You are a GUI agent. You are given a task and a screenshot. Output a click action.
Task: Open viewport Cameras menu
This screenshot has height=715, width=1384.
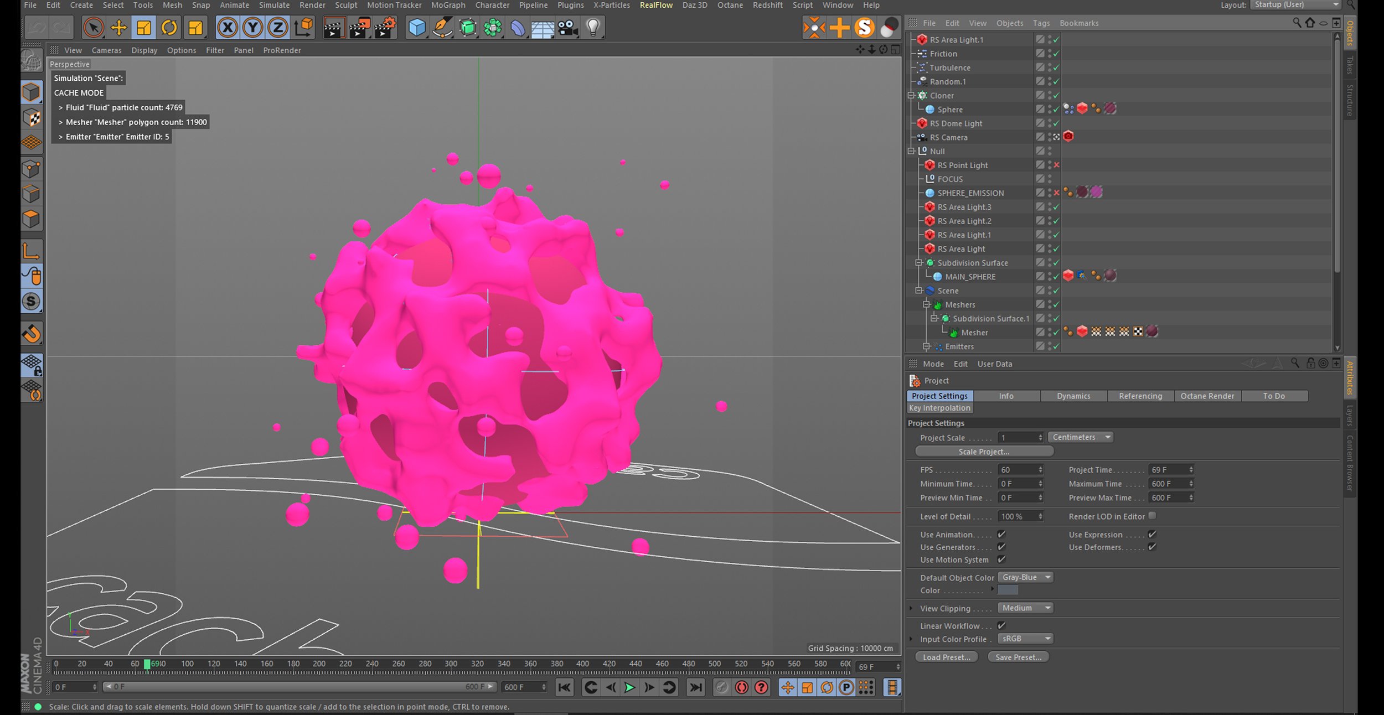click(x=106, y=50)
